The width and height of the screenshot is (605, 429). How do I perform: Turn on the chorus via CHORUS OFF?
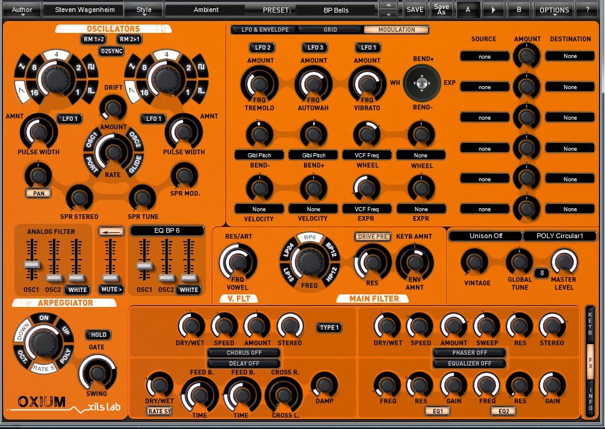[x=244, y=352]
